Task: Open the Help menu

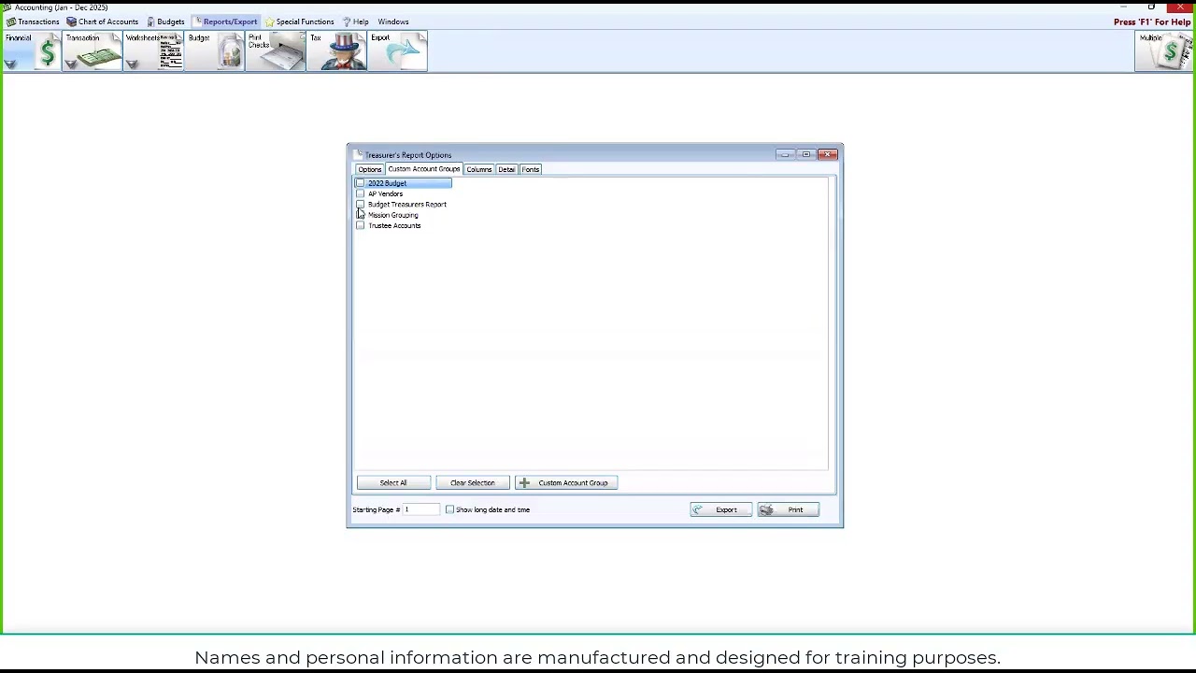Action: coord(355,21)
